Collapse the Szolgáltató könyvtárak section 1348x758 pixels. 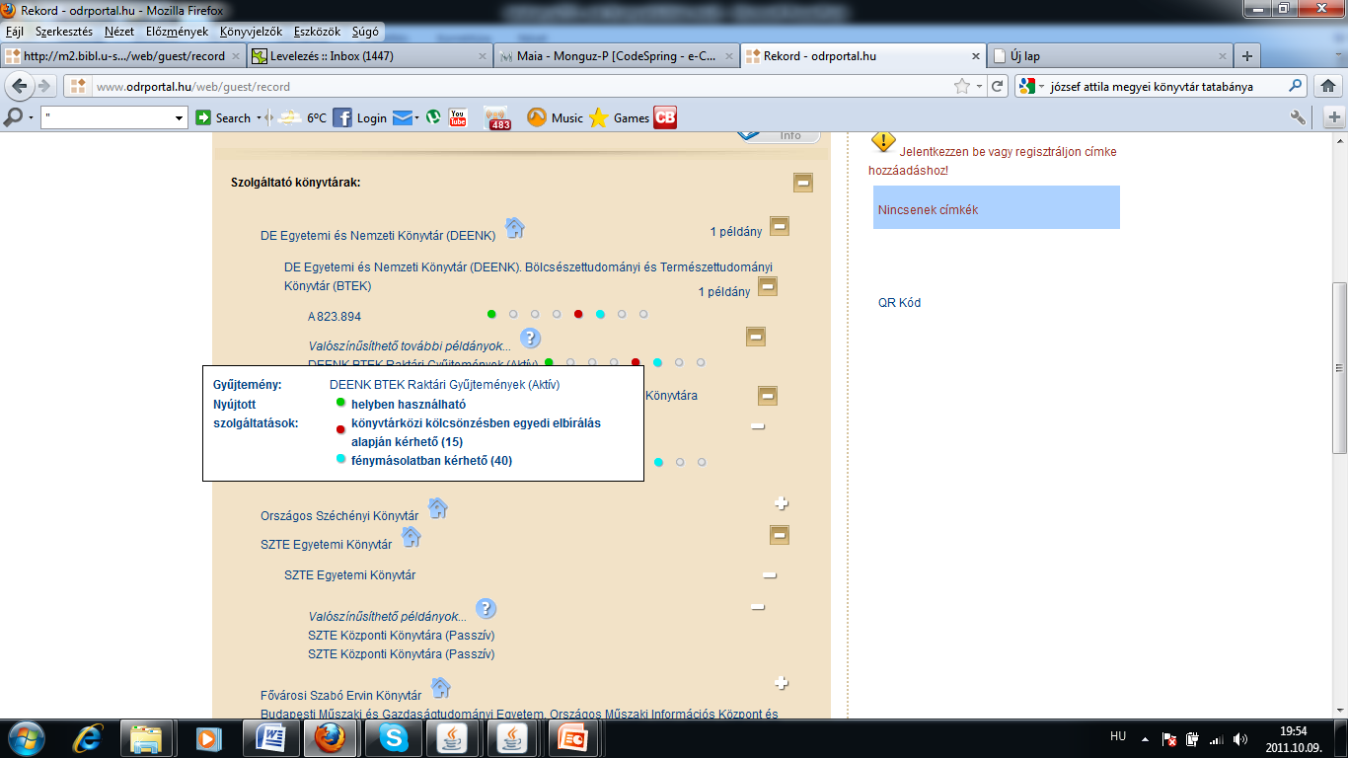(803, 182)
